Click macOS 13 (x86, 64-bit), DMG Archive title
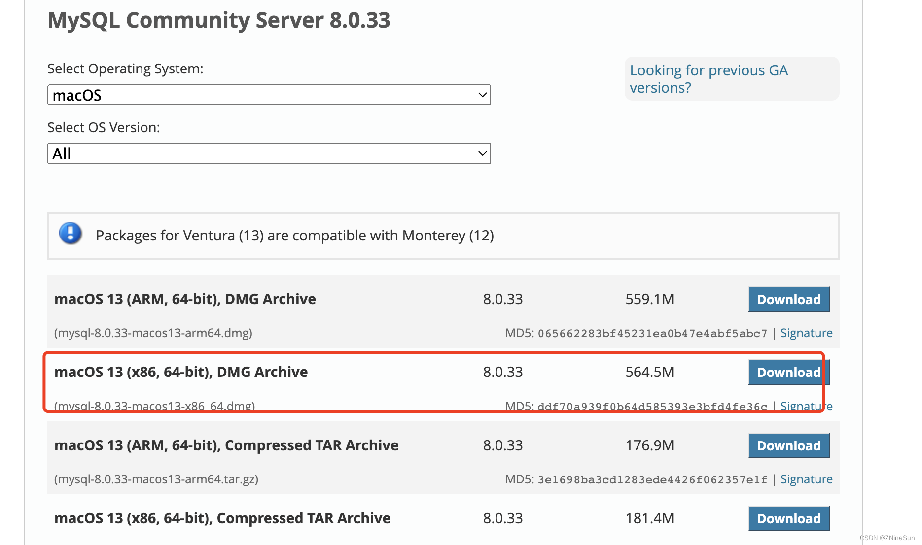The width and height of the screenshot is (922, 545). [181, 372]
